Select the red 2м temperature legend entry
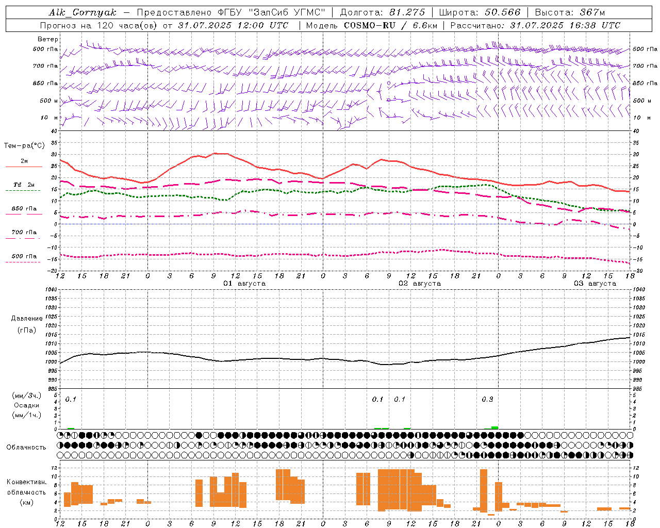This screenshot has width=660, height=528. [24, 163]
